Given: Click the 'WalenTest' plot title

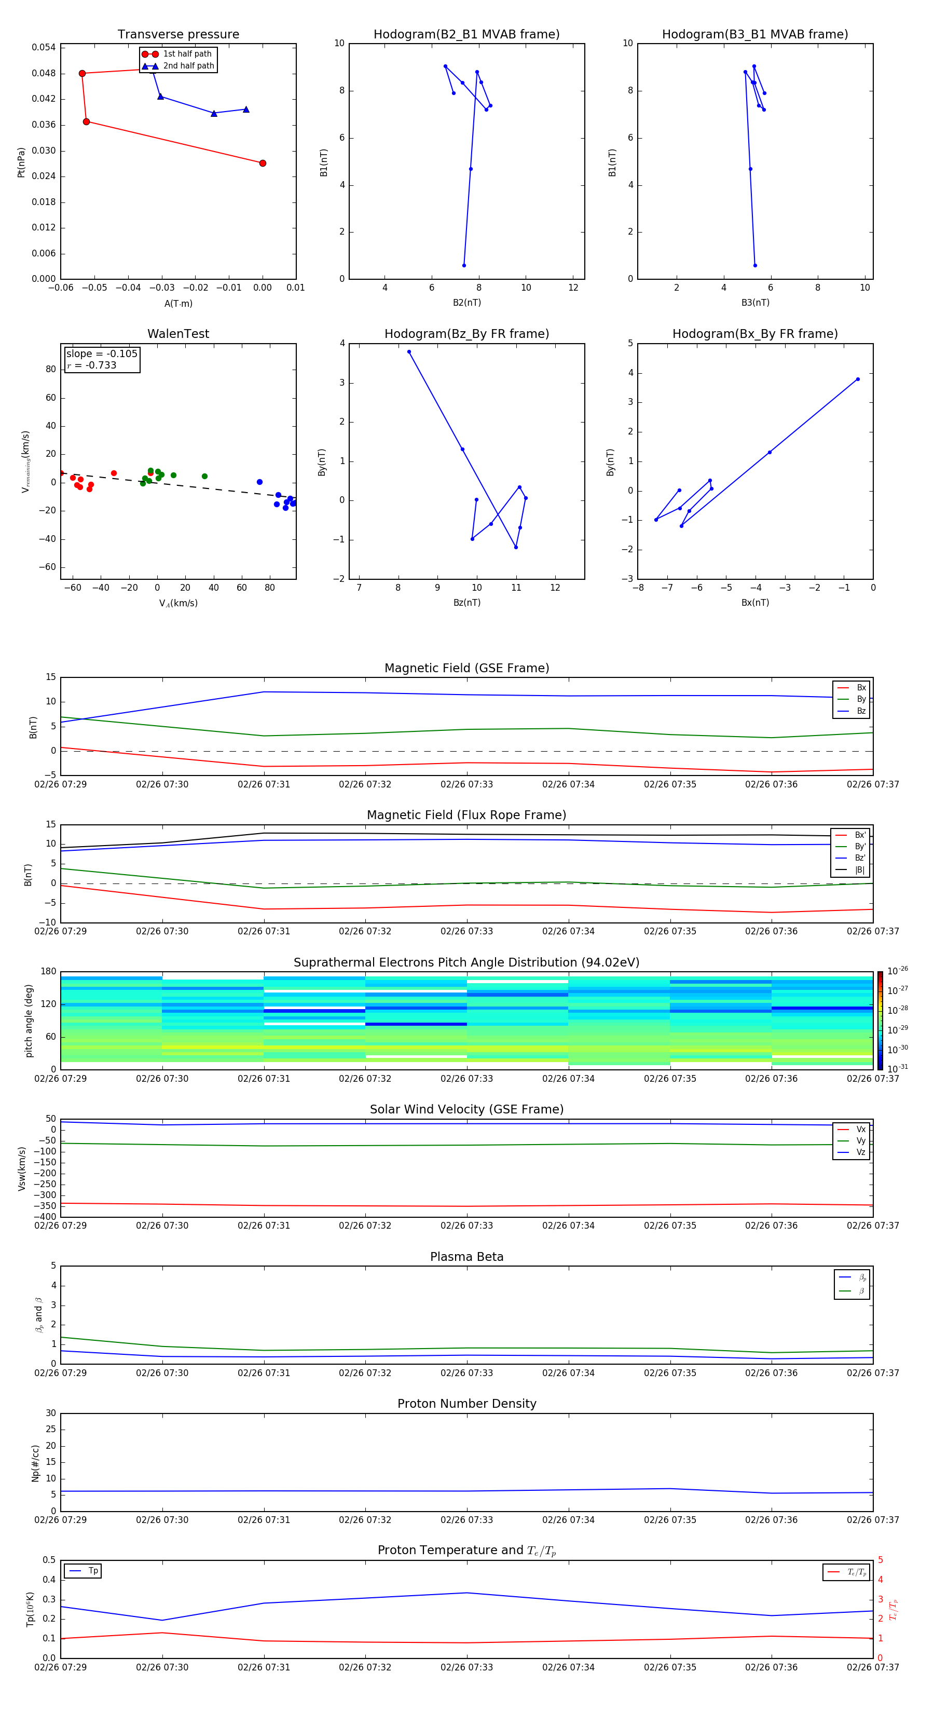Looking at the screenshot, I should (178, 334).
